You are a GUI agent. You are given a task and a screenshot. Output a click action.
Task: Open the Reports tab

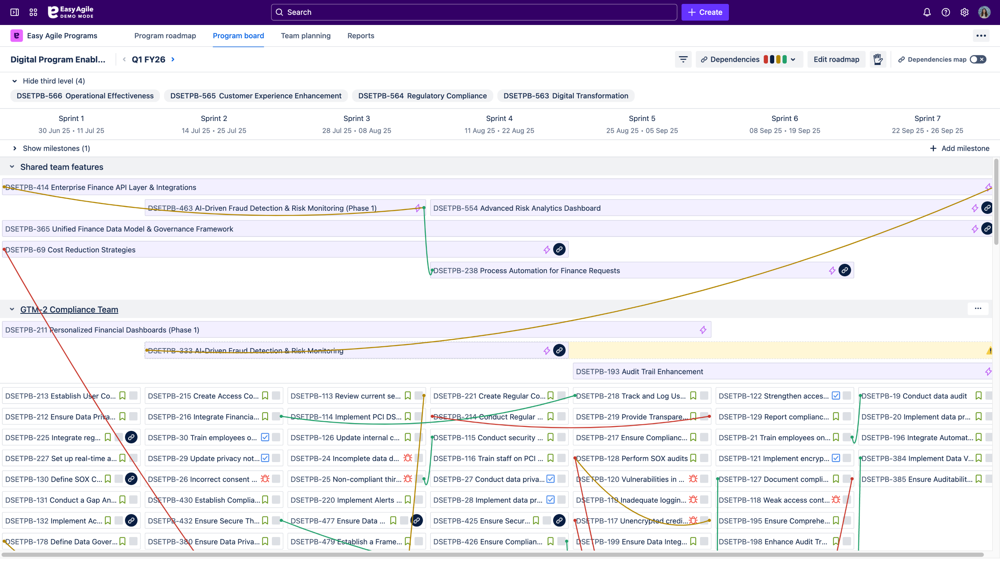361,36
